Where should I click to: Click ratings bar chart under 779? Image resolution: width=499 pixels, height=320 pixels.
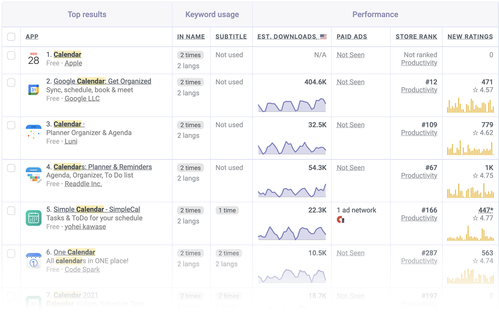click(x=470, y=148)
